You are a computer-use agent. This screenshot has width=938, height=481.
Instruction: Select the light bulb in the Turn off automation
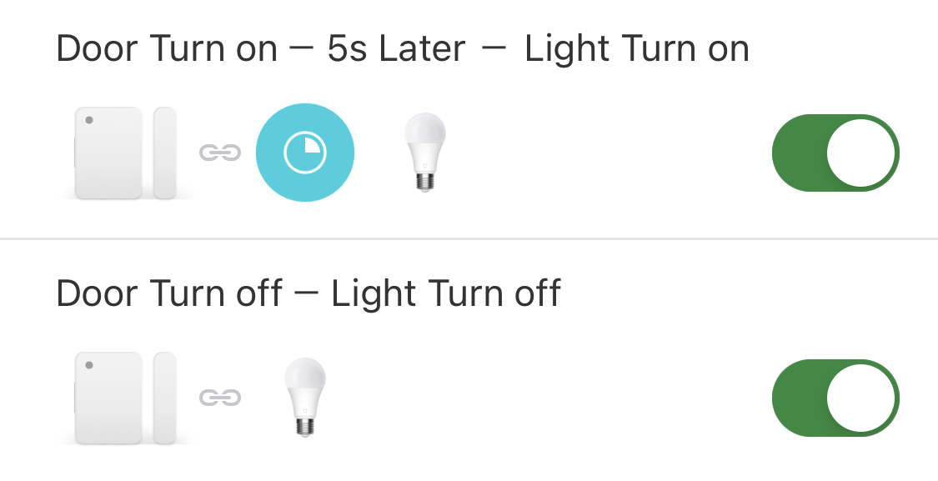click(x=305, y=398)
